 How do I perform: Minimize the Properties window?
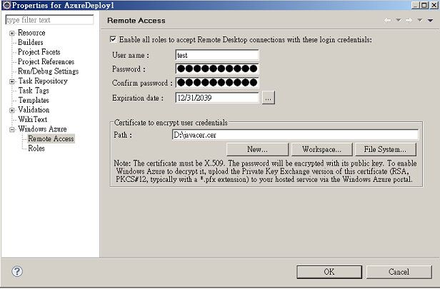[416, 5]
